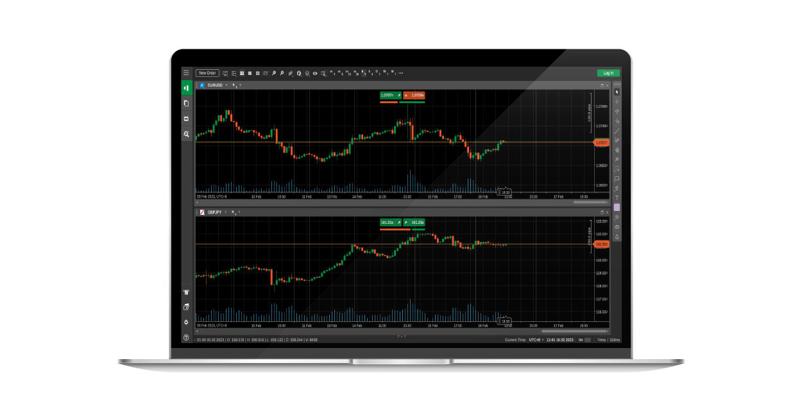
Task: Click the purple drawing color swatch
Action: click(x=617, y=207)
